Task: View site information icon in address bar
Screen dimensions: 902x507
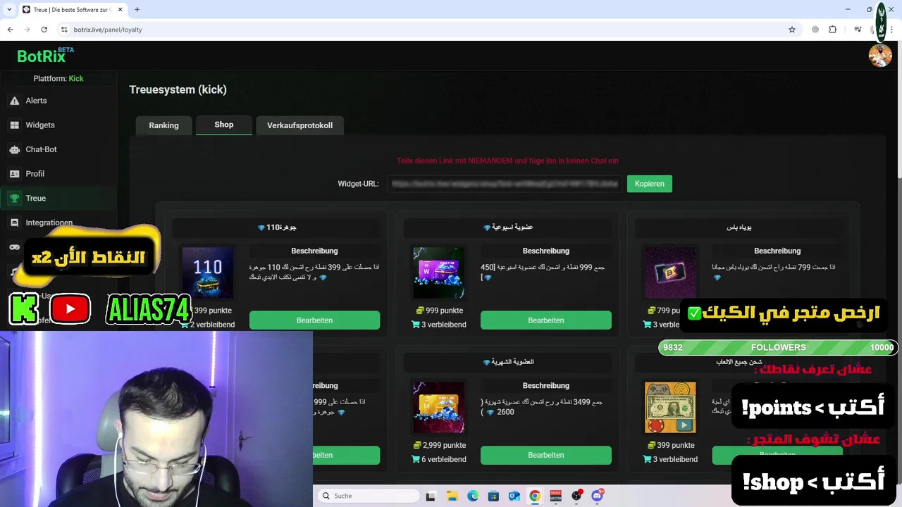Action: coord(64,30)
